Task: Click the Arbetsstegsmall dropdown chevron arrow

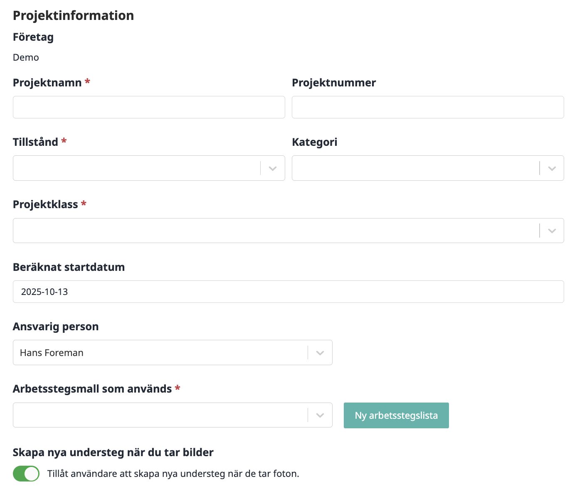Action: tap(320, 415)
